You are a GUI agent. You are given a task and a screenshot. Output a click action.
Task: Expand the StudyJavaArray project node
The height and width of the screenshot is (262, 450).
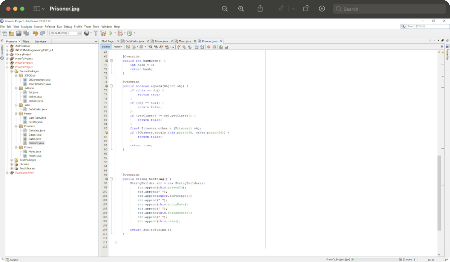7,173
